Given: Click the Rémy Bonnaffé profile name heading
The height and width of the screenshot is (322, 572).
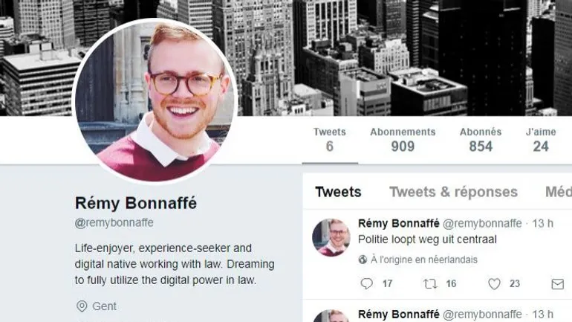Looking at the screenshot, I should [136, 203].
